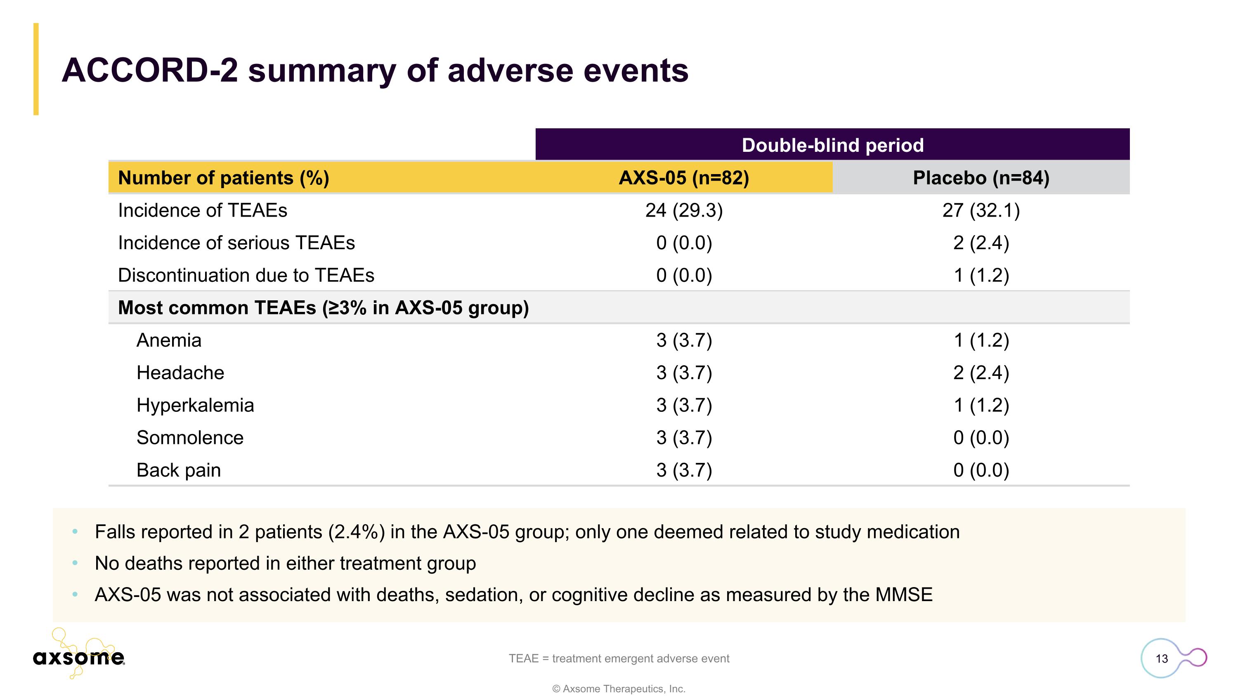Click Placebo value in Somnolence row
1238x696 pixels.
point(981,438)
